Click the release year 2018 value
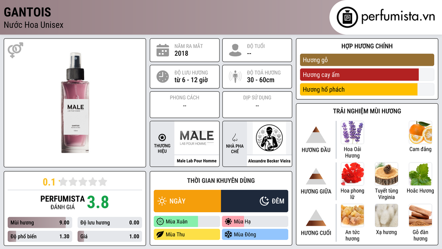 181,53
